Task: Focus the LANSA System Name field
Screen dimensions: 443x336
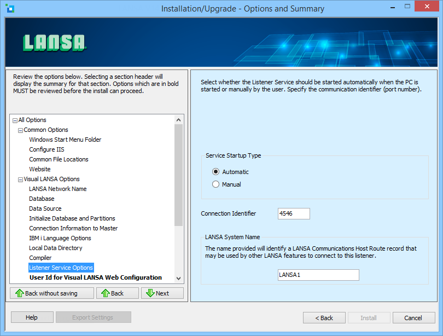Action: [318, 275]
